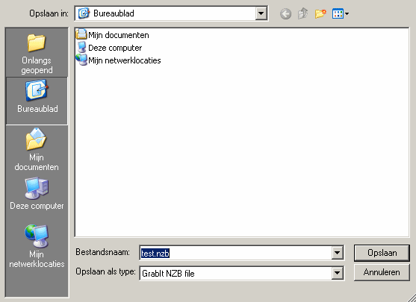The image size is (416, 302).
Task: Select Bureaublad in the places bar
Action: point(37,101)
